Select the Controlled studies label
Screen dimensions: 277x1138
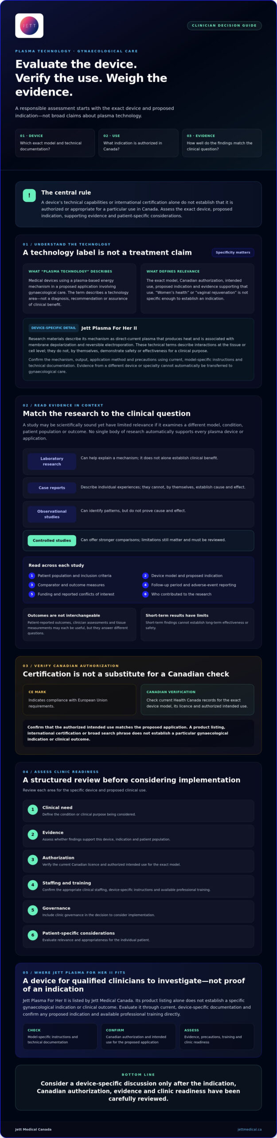coord(52,541)
